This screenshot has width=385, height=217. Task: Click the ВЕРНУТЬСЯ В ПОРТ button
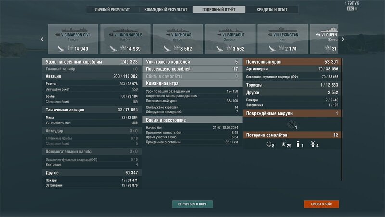(192, 204)
